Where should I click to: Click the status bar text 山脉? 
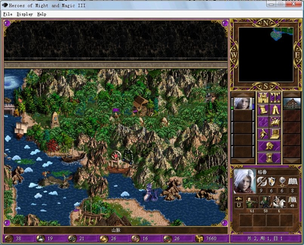(x=116, y=230)
